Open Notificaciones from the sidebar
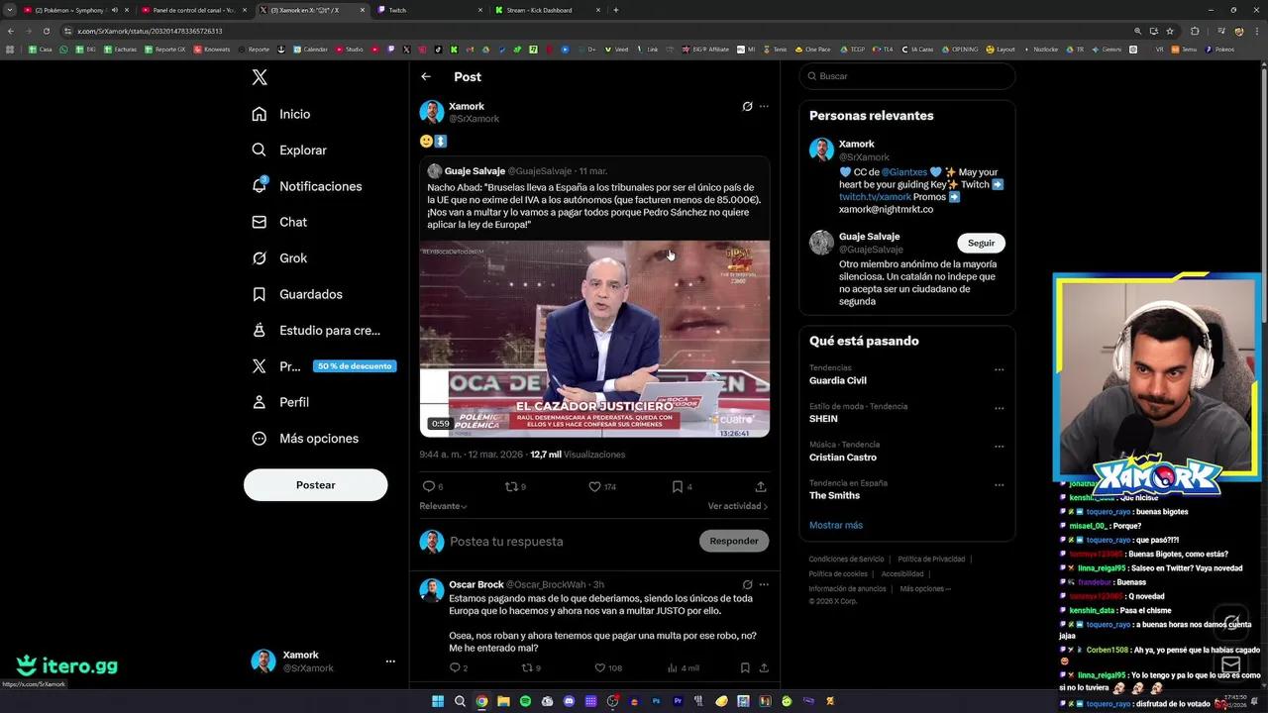Image resolution: width=1268 pixels, height=713 pixels. [x=320, y=186]
